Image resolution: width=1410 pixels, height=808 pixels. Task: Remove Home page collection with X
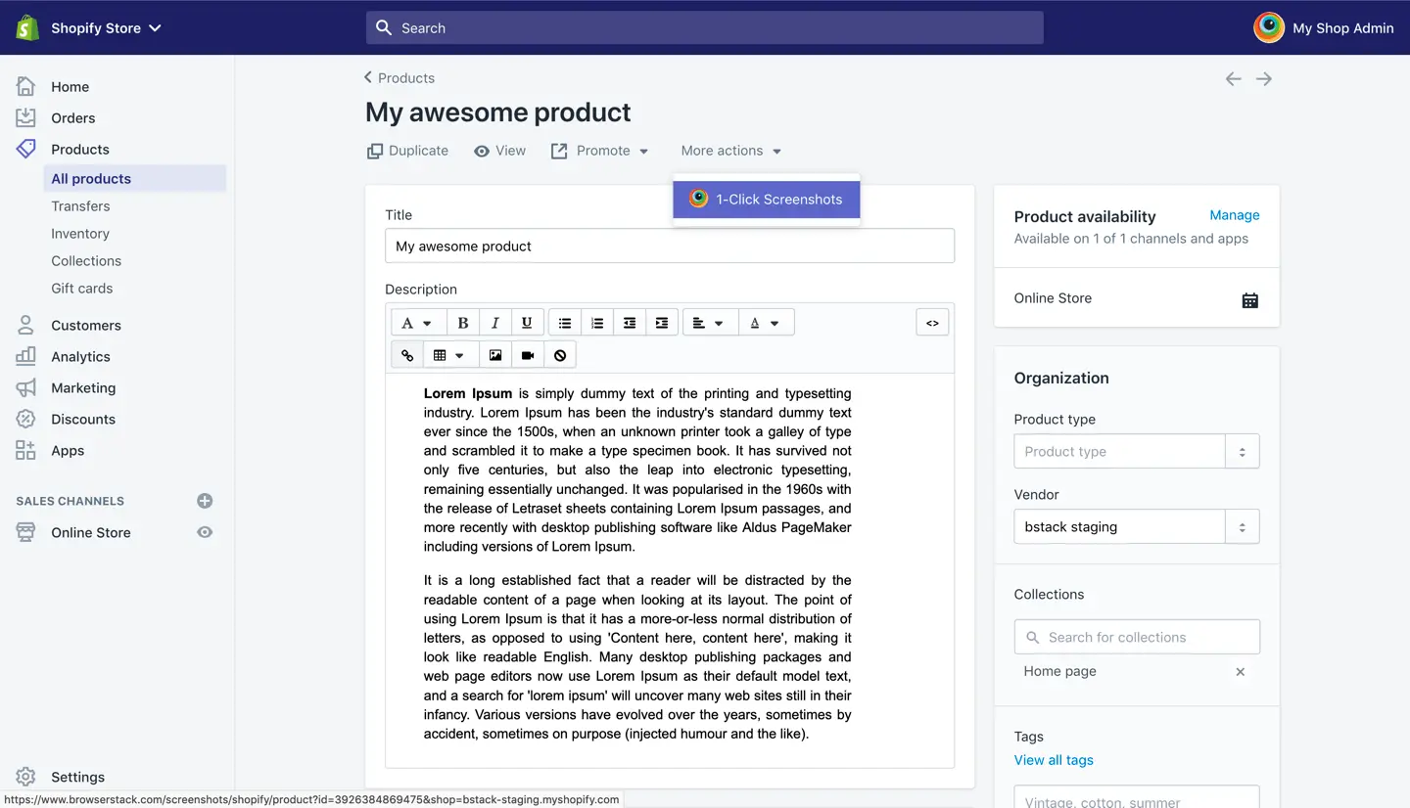(1240, 672)
